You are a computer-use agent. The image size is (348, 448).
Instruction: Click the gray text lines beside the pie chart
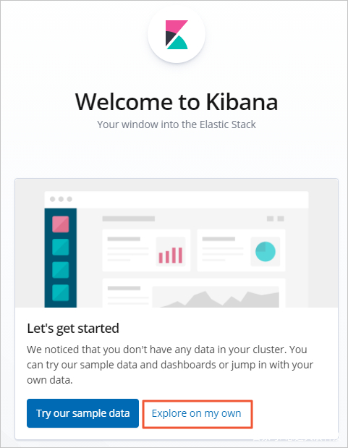(x=223, y=248)
